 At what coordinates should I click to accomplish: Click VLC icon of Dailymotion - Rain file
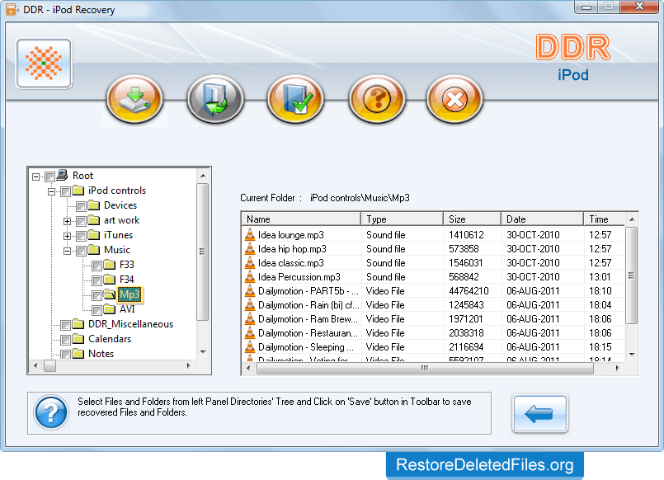(250, 305)
